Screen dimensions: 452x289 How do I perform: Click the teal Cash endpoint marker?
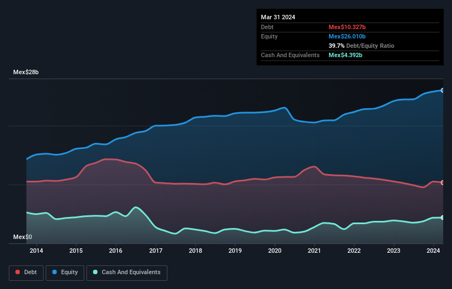tap(442, 218)
